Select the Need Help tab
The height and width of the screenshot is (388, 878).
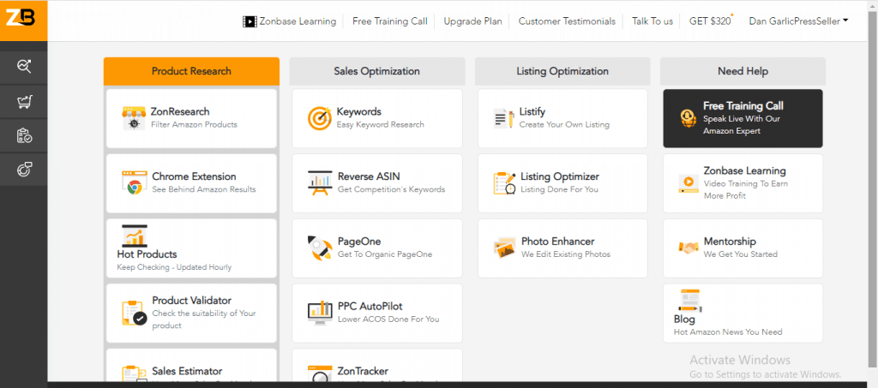click(x=743, y=71)
